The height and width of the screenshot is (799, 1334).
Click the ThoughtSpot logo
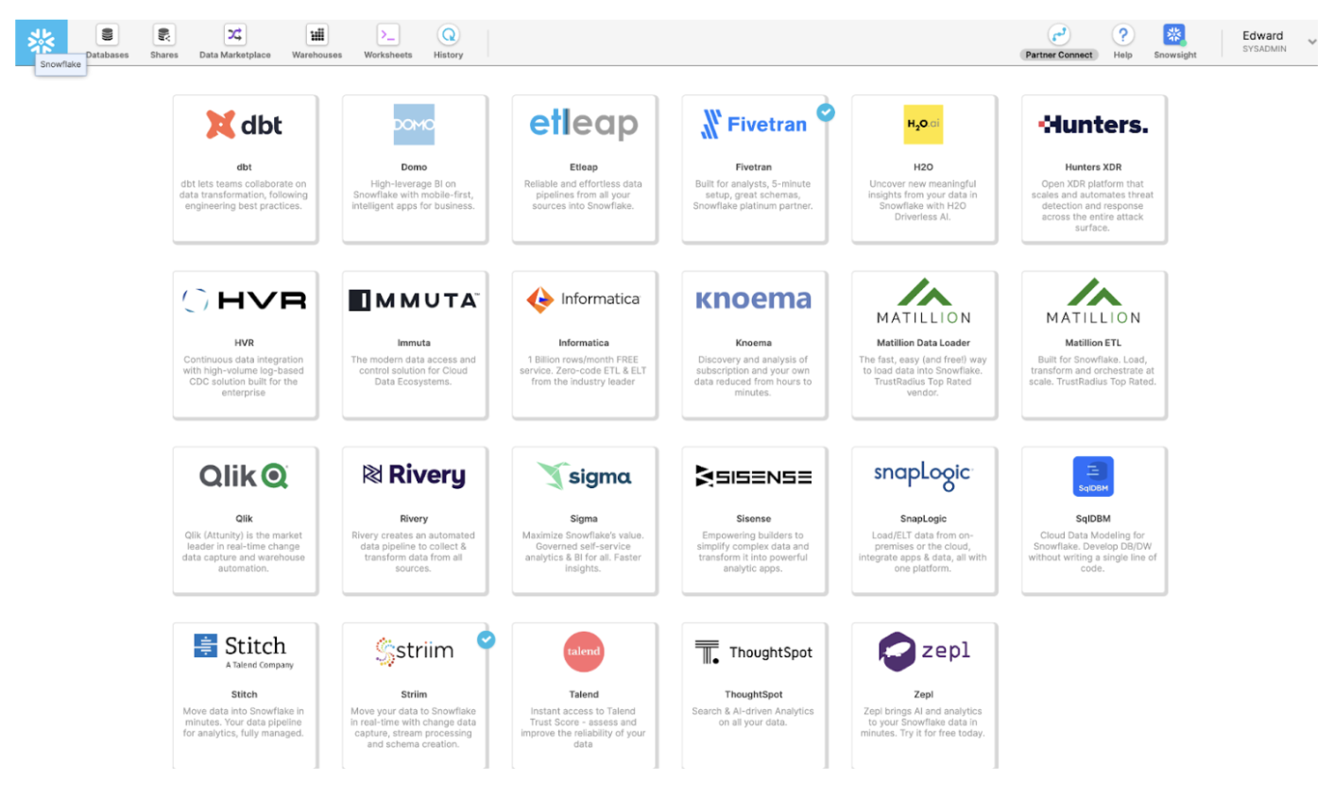point(754,652)
